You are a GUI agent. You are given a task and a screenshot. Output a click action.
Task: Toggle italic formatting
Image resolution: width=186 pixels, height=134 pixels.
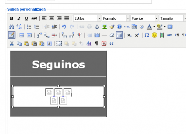[19, 18]
